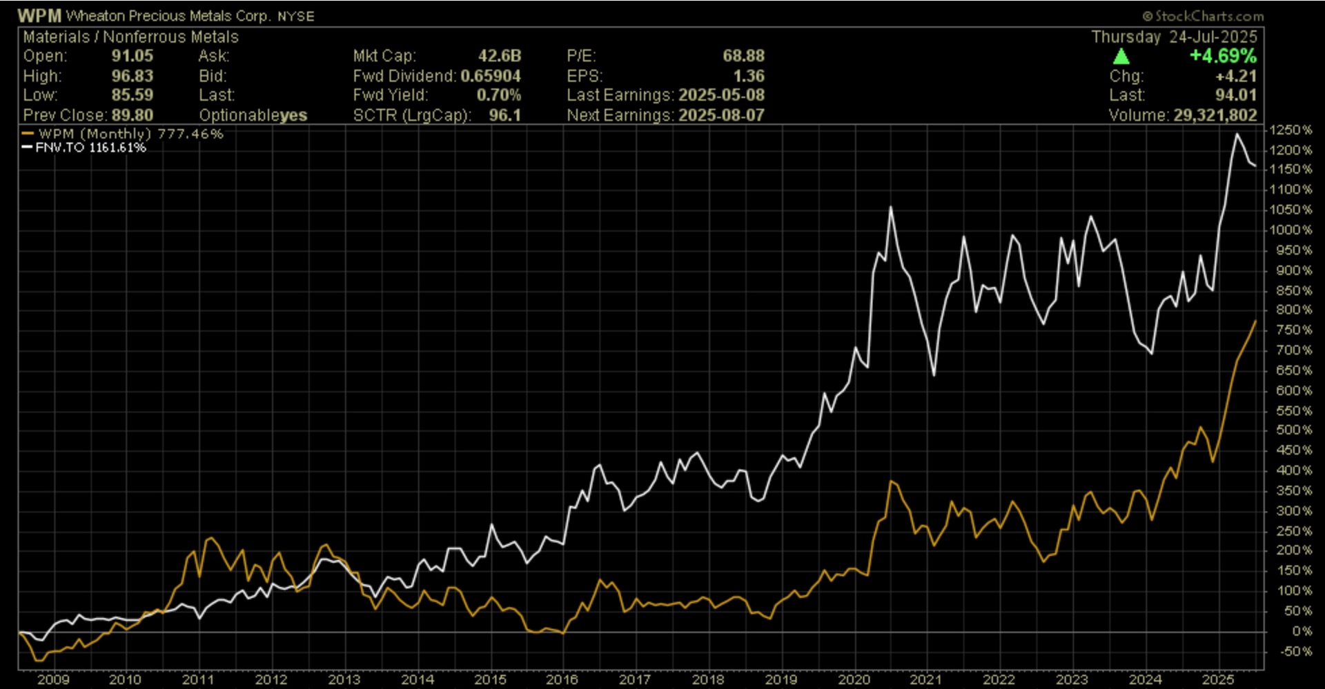Click the 900% label on the percent axis
Viewport: 1325px width, 689px height.
point(1293,271)
